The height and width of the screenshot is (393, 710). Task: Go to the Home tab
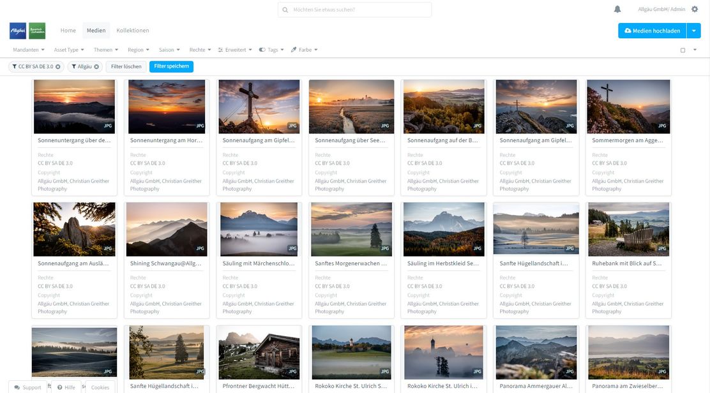click(x=68, y=31)
